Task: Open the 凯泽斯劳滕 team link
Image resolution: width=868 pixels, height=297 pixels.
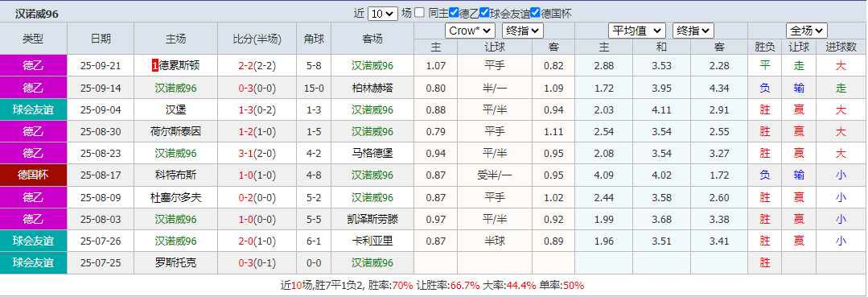Action: [x=372, y=220]
